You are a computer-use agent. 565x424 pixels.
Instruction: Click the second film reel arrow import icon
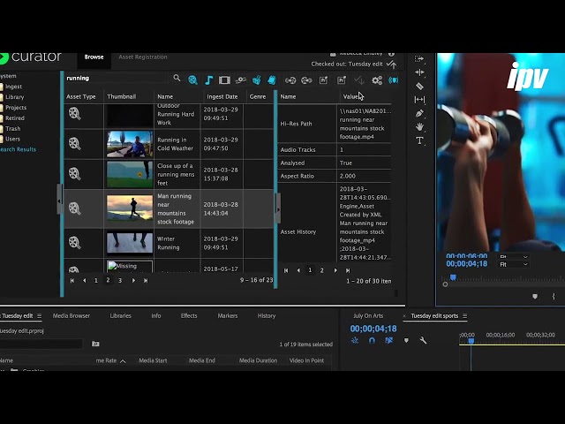pyautogui.click(x=306, y=80)
